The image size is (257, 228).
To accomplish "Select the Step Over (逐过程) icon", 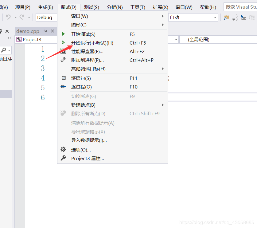I will (63, 87).
